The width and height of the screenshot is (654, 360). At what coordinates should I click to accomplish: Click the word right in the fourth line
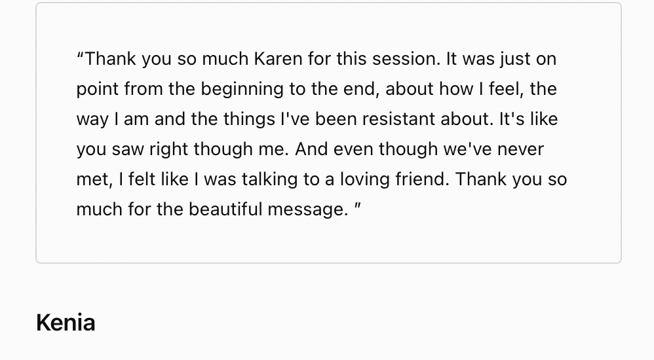[x=168, y=149]
